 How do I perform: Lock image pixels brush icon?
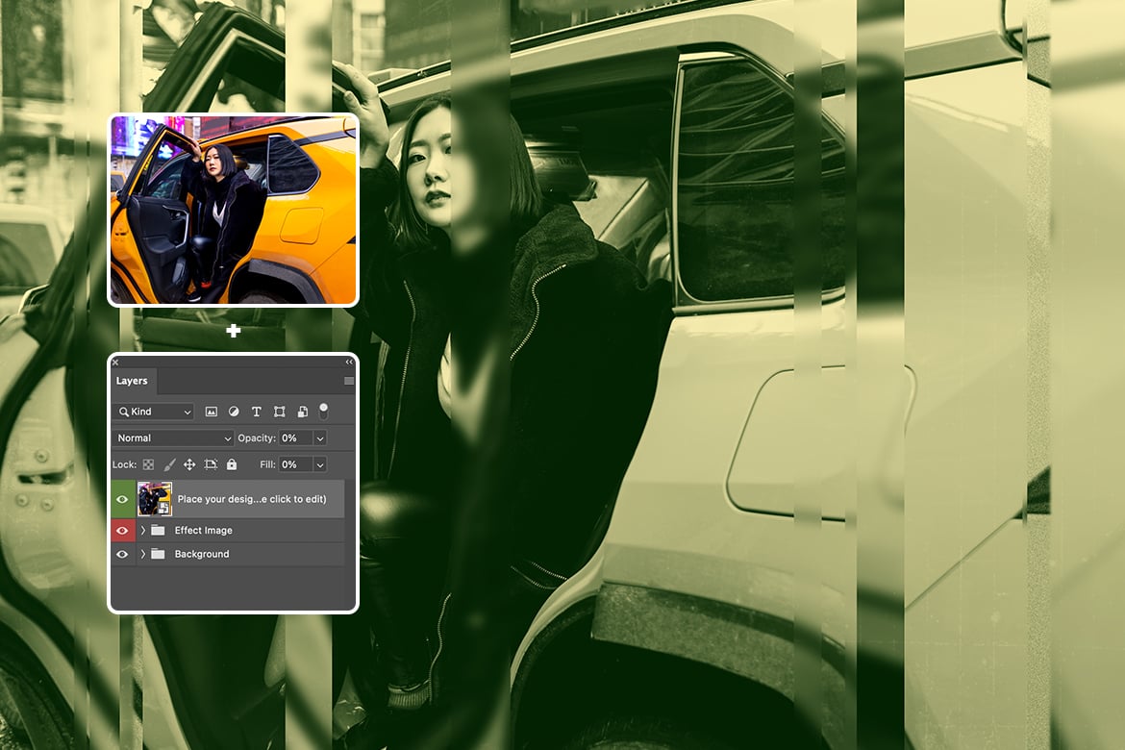point(169,464)
